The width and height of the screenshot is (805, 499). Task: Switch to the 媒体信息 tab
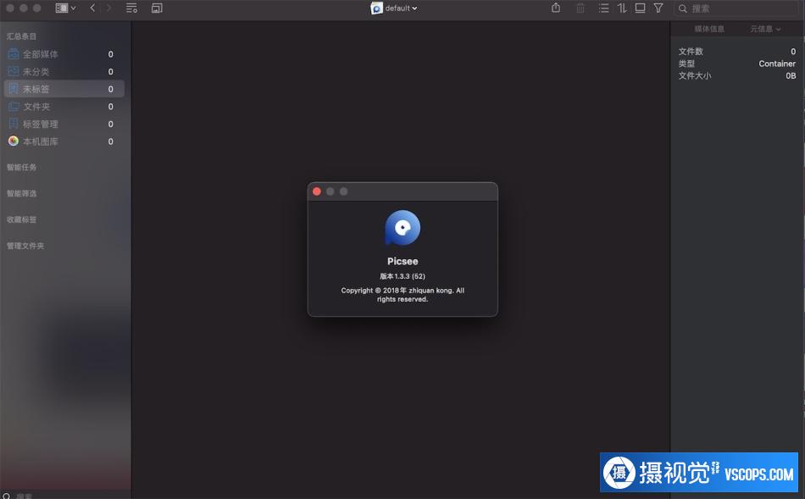pos(709,29)
